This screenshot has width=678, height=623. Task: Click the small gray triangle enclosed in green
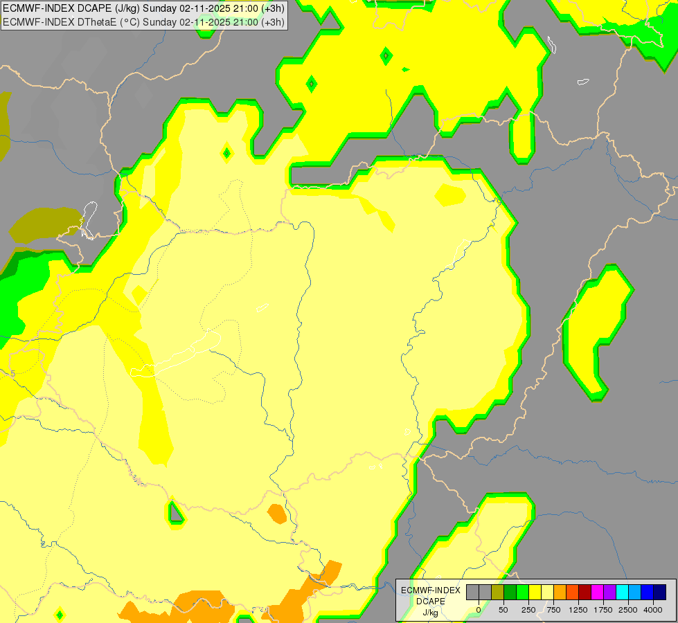(x=175, y=513)
